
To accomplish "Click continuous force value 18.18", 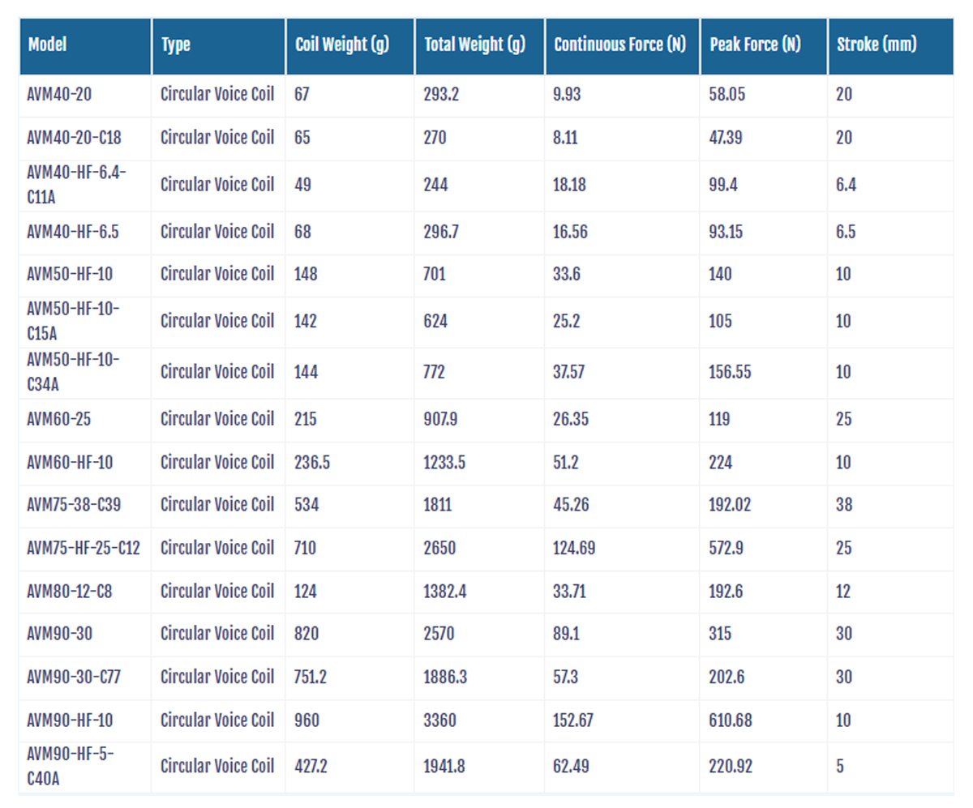I will [x=568, y=185].
